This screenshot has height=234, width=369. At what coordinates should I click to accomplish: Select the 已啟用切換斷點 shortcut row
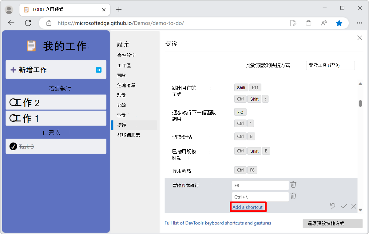pos(261,154)
